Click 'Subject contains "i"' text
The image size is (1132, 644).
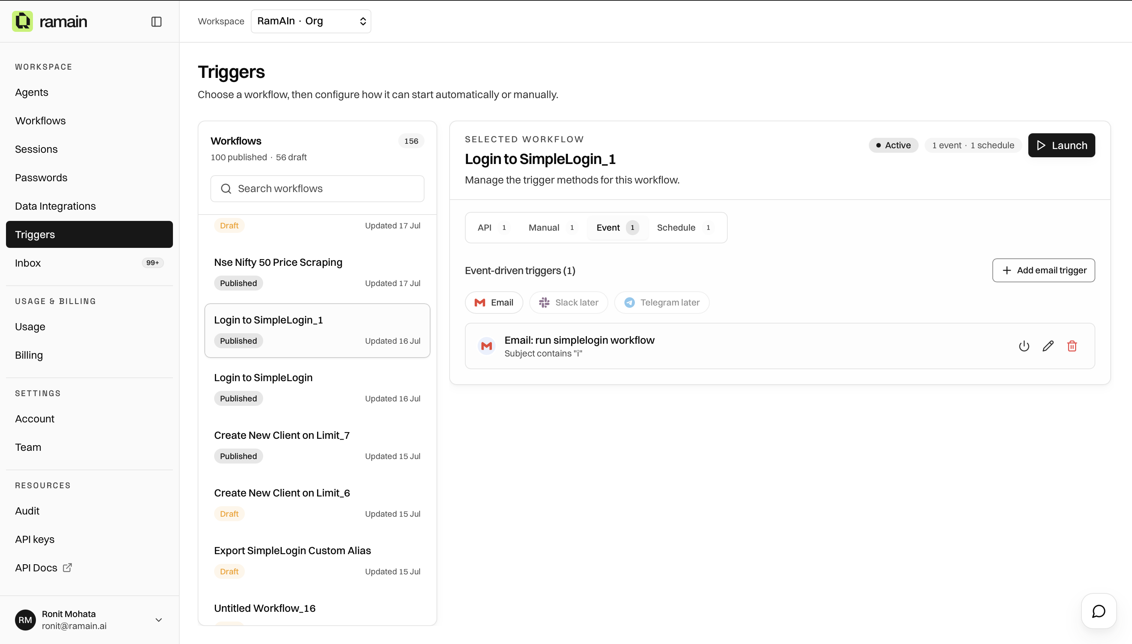pyautogui.click(x=543, y=353)
